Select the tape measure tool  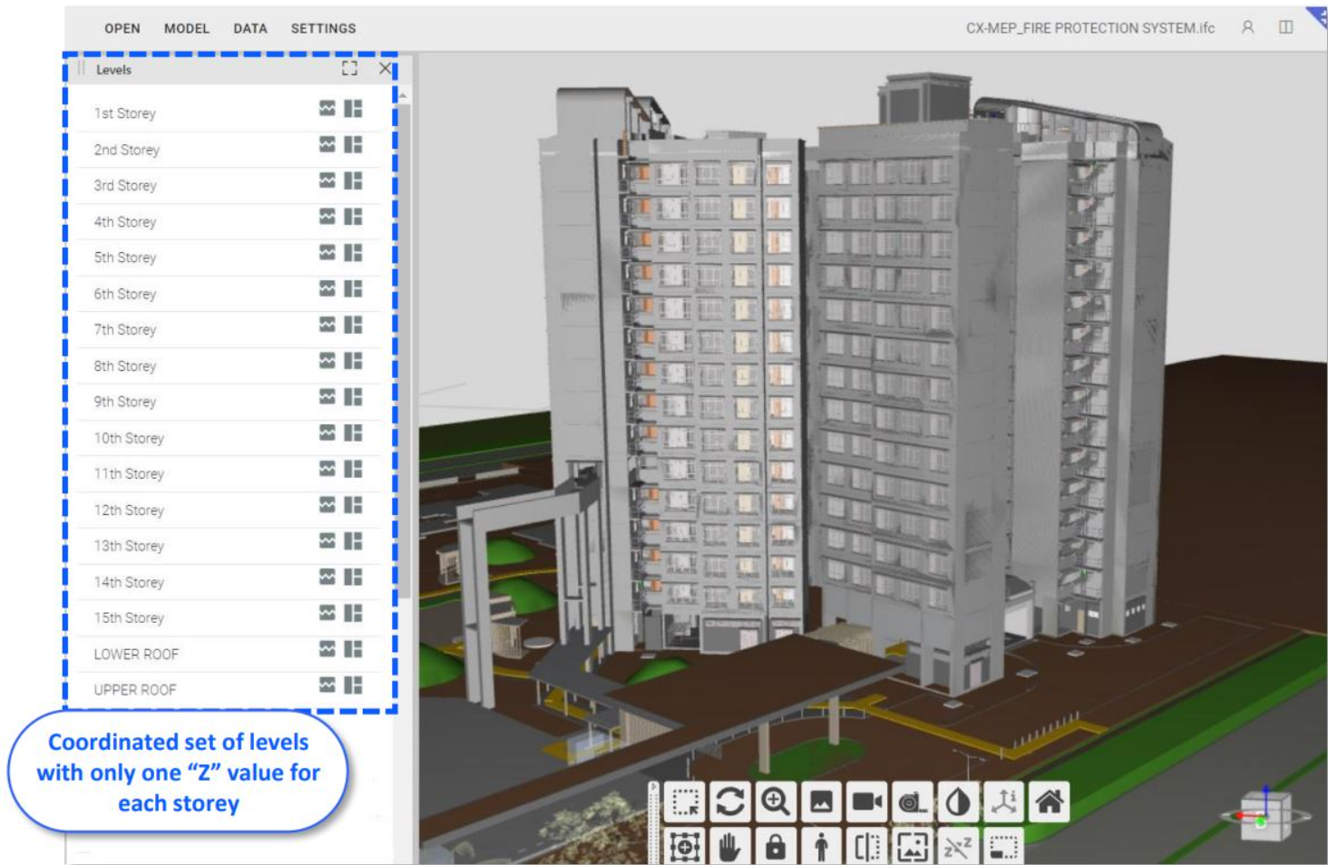(x=912, y=802)
